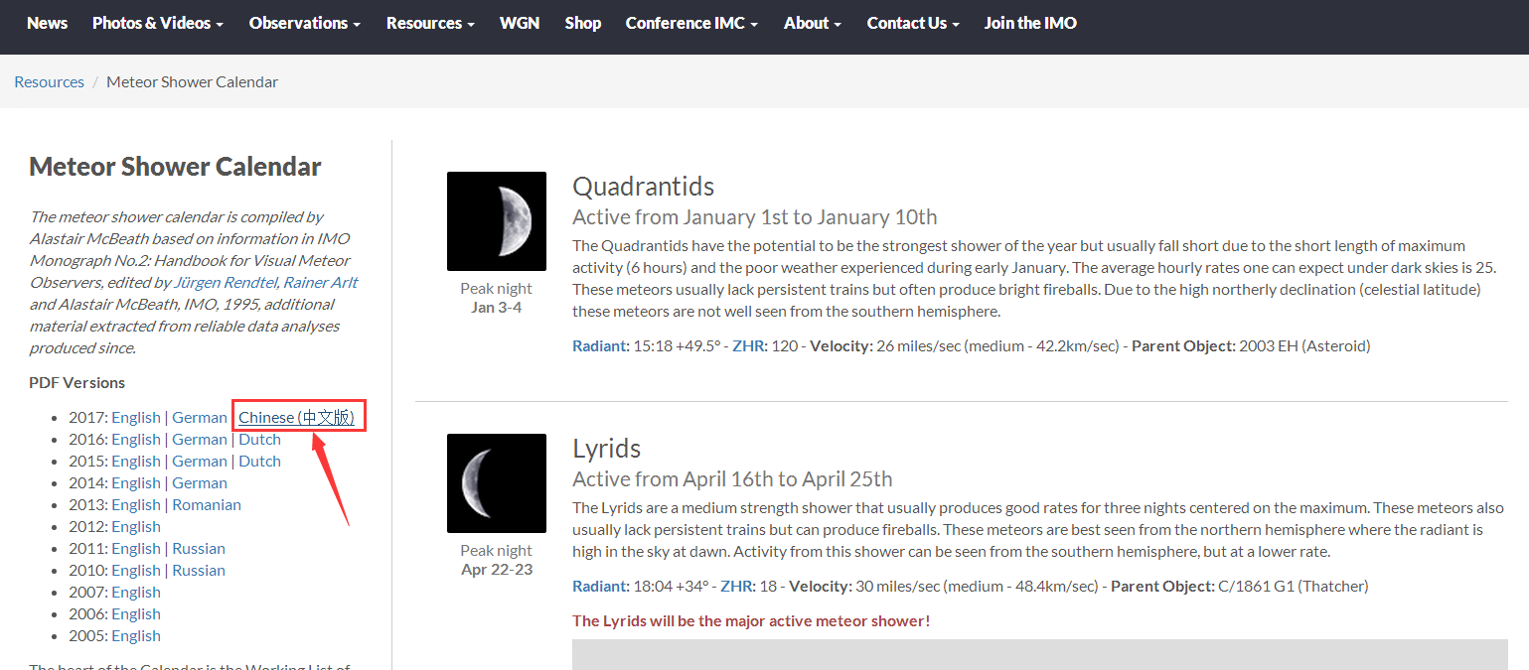Click the Quadrantids heading
The height and width of the screenshot is (670, 1529).
(x=643, y=187)
